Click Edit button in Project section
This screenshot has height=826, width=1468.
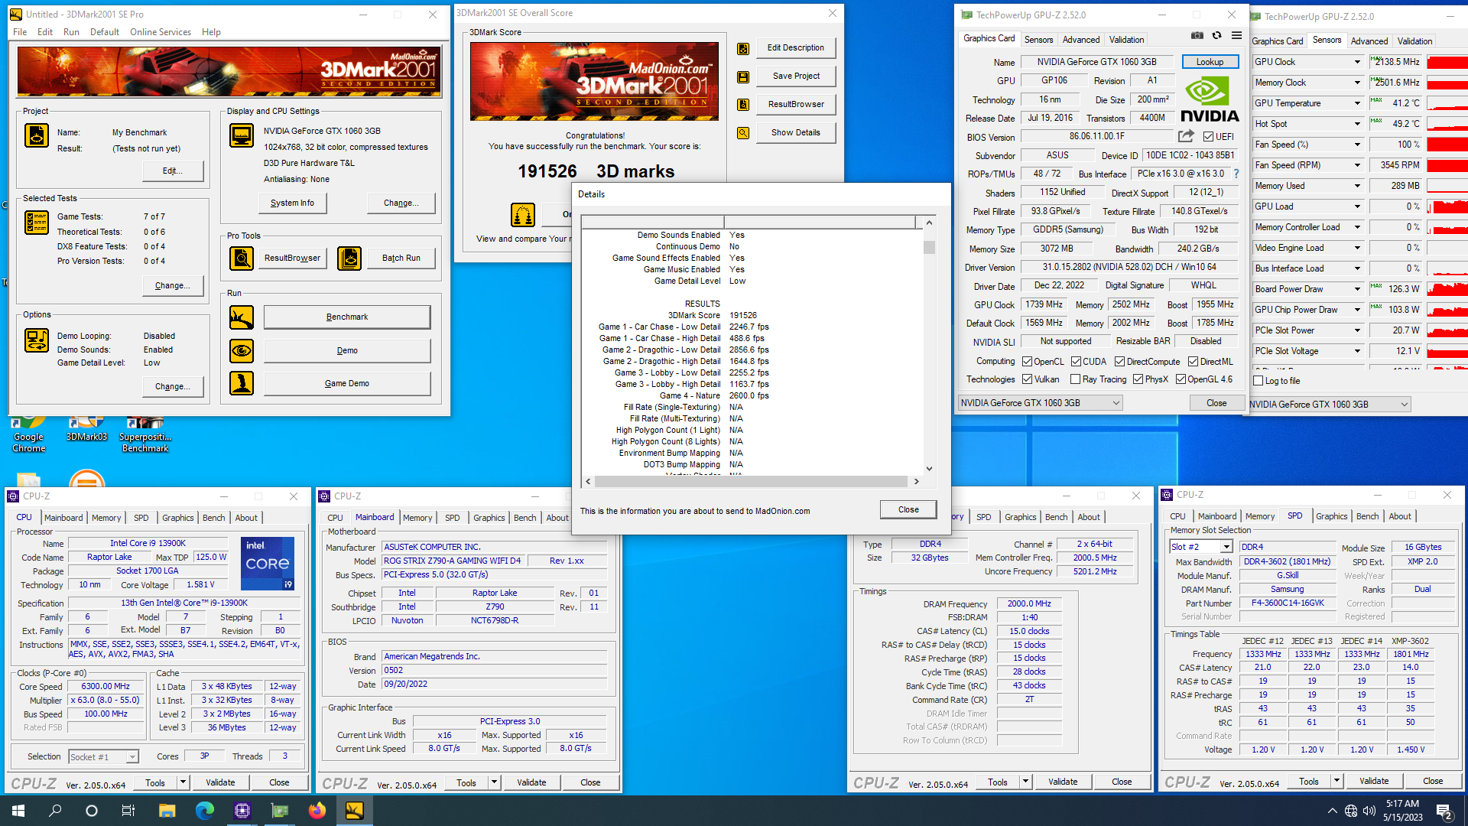pyautogui.click(x=173, y=171)
